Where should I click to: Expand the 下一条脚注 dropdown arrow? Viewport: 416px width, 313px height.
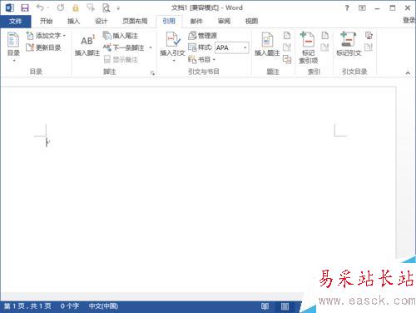click(x=151, y=47)
